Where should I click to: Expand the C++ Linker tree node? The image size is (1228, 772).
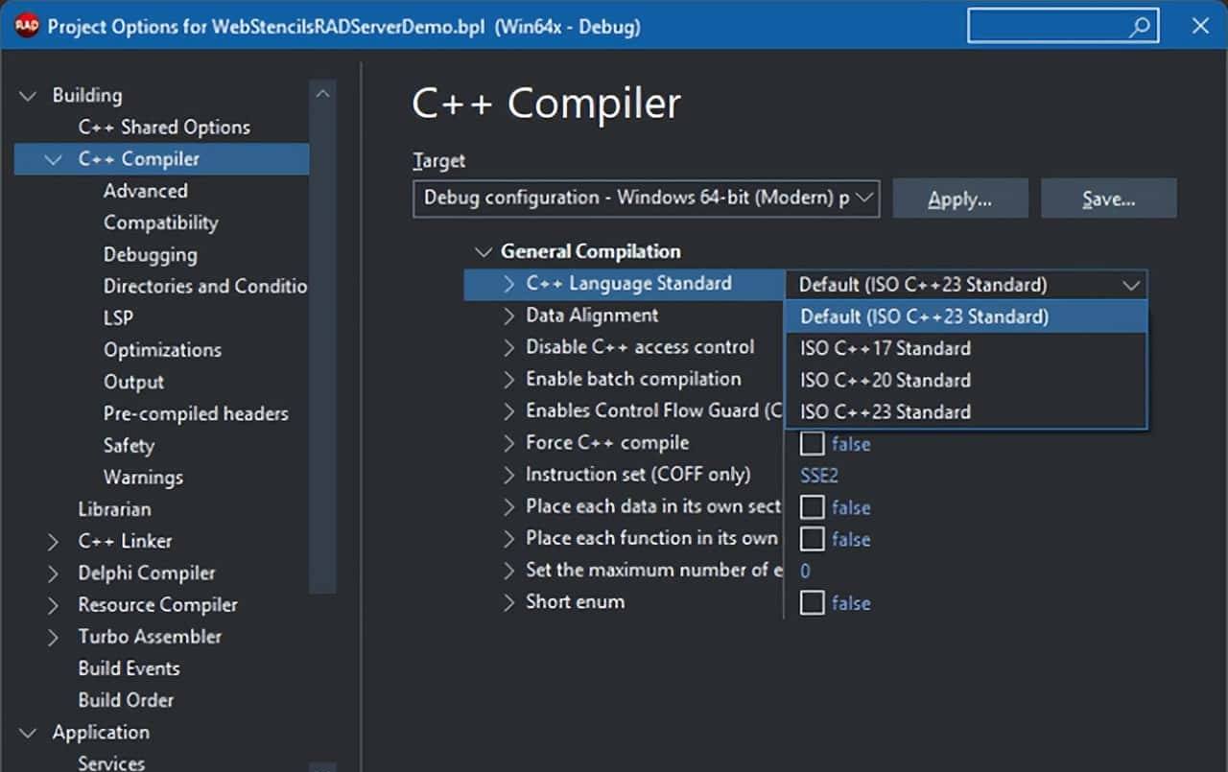[55, 542]
